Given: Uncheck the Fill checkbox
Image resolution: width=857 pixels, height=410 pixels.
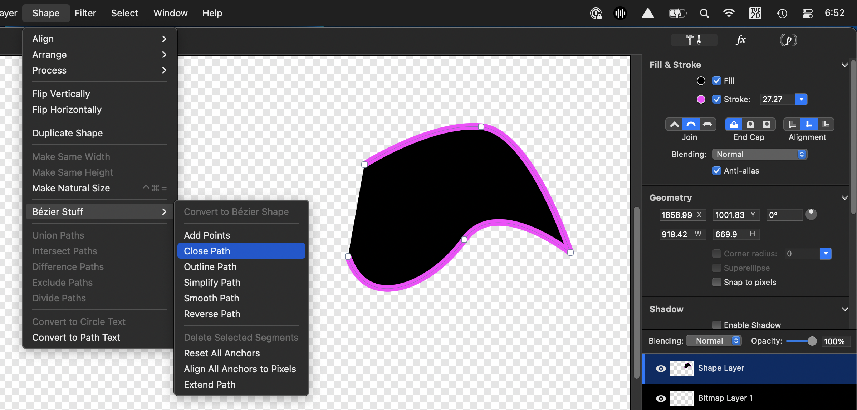Looking at the screenshot, I should coord(716,80).
